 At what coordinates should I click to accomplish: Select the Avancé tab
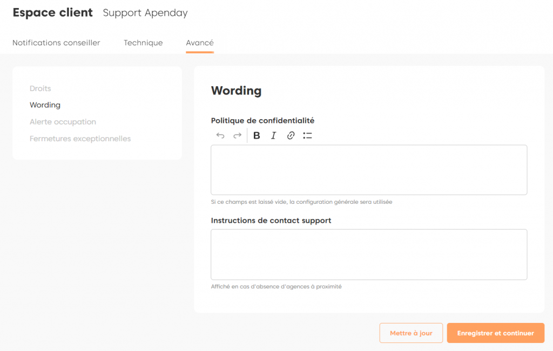coord(200,43)
